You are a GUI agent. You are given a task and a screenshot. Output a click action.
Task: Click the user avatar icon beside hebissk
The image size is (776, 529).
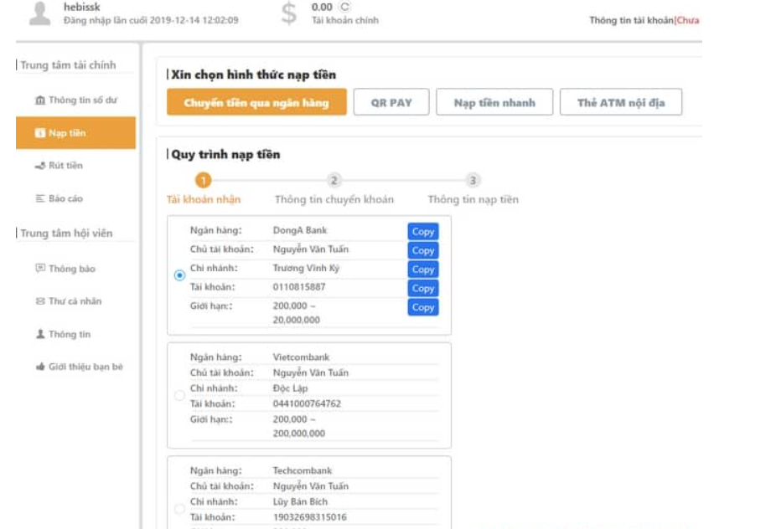pyautogui.click(x=39, y=13)
